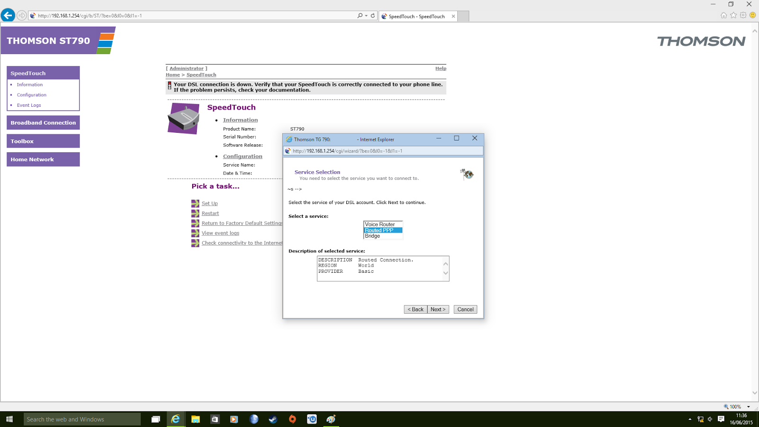Screen dimensions: 759x427
Task: Click the SpeedTouch modem device image
Action: coord(183,119)
